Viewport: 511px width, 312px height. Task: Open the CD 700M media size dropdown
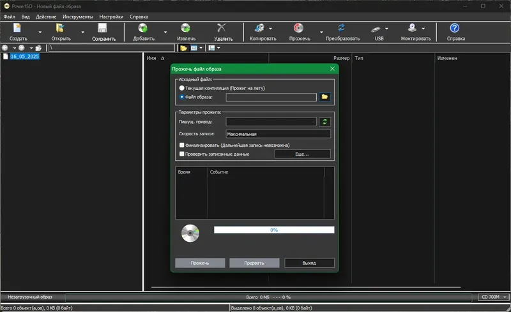494,297
